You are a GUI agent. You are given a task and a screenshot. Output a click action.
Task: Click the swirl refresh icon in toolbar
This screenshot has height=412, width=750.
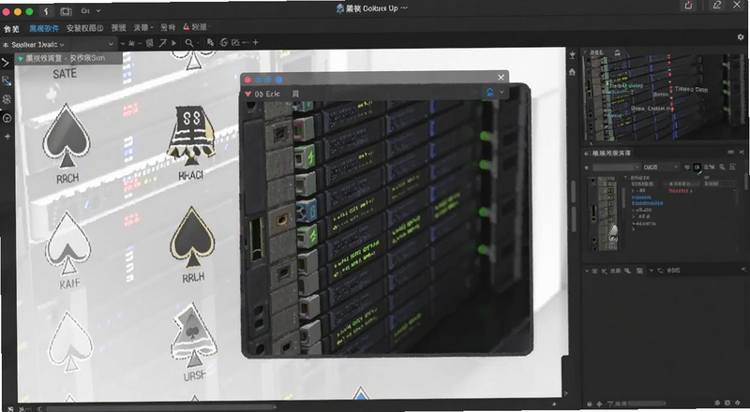pyautogui.click(x=223, y=42)
